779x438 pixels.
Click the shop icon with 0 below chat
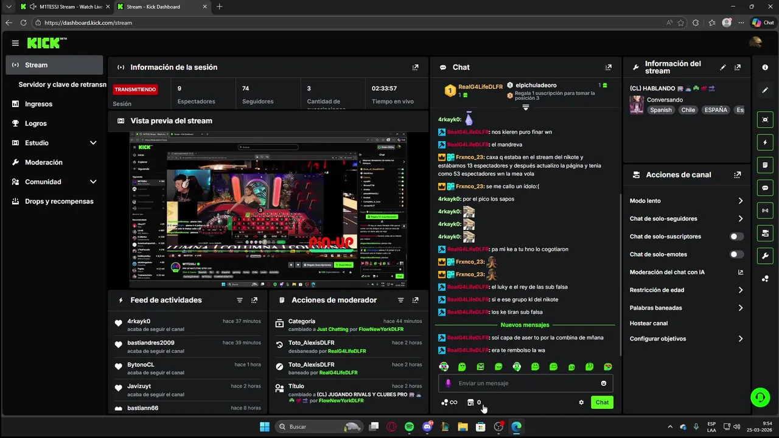pyautogui.click(x=473, y=402)
